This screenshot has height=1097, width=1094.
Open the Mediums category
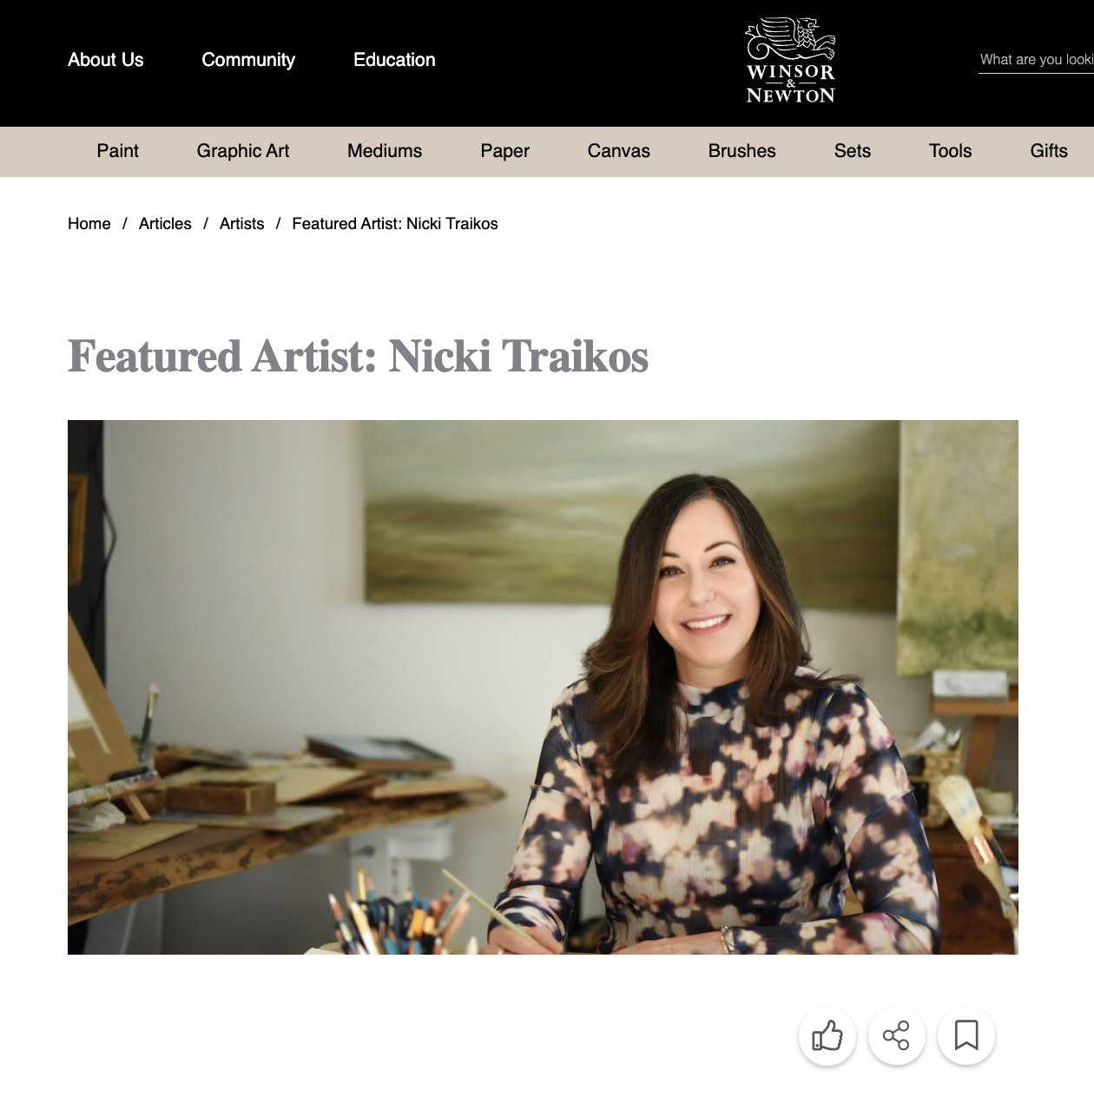pyautogui.click(x=385, y=151)
